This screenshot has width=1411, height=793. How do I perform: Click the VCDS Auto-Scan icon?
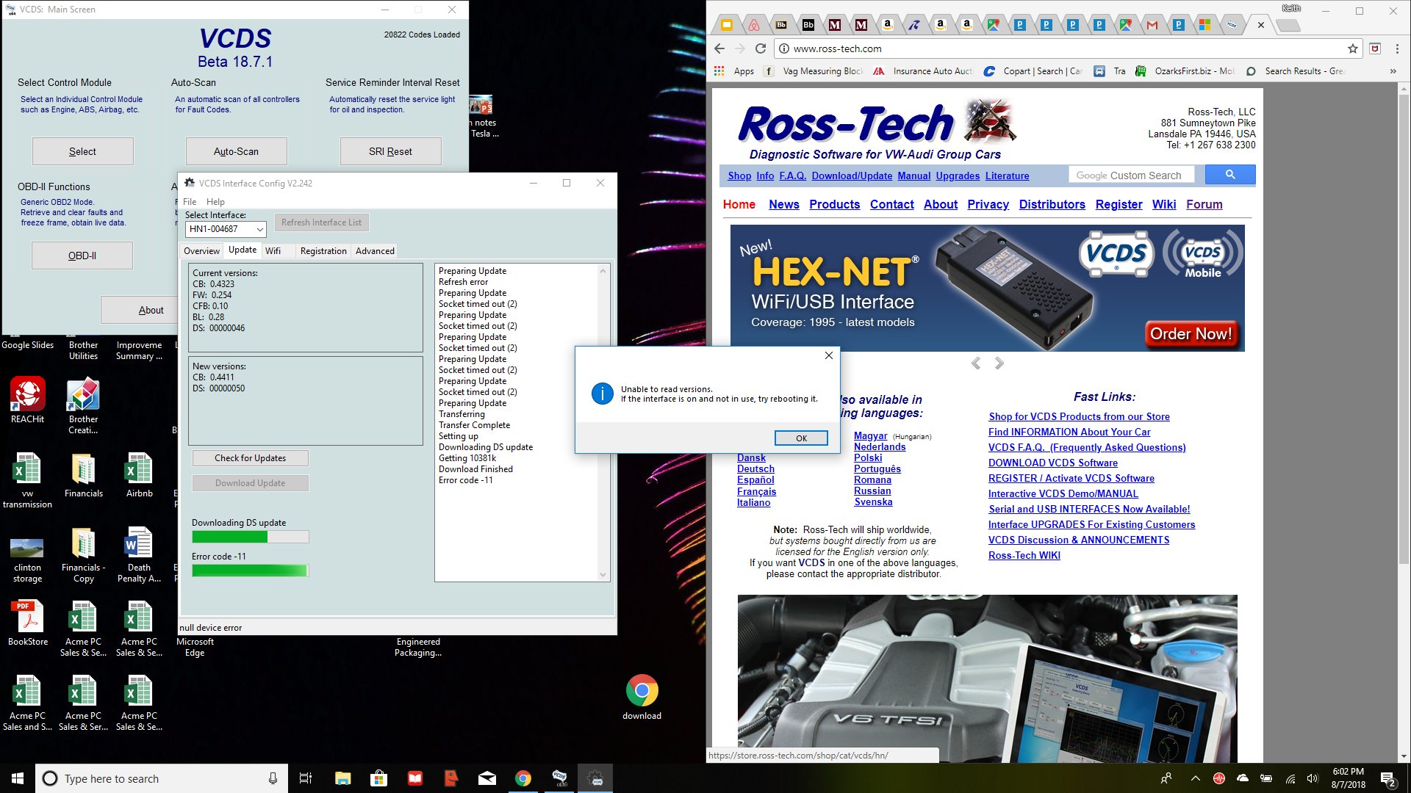coord(235,151)
